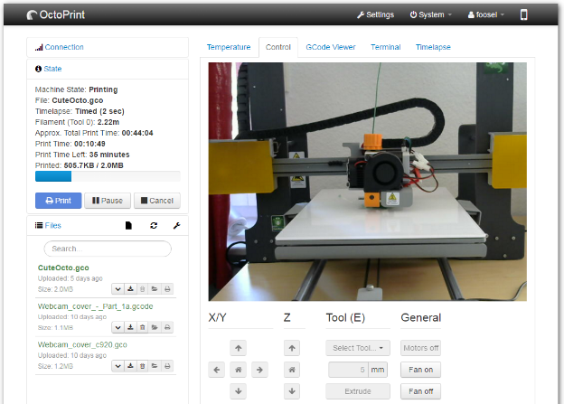This screenshot has width=564, height=404.
Task: Open the GCode Viewer tab
Action: point(331,47)
